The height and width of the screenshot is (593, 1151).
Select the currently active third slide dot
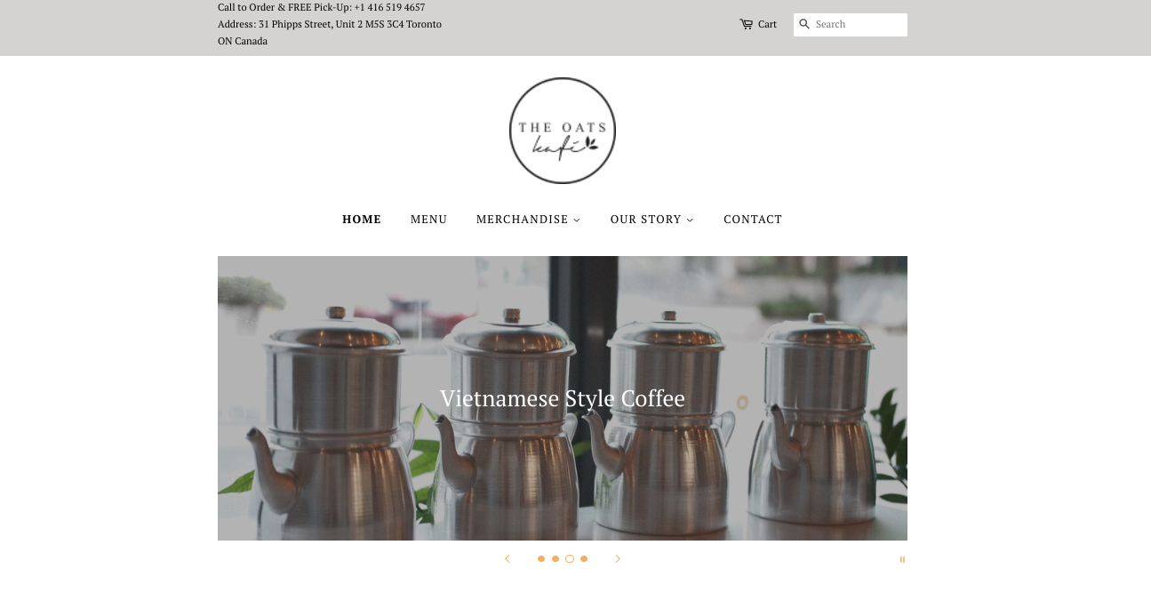point(570,559)
